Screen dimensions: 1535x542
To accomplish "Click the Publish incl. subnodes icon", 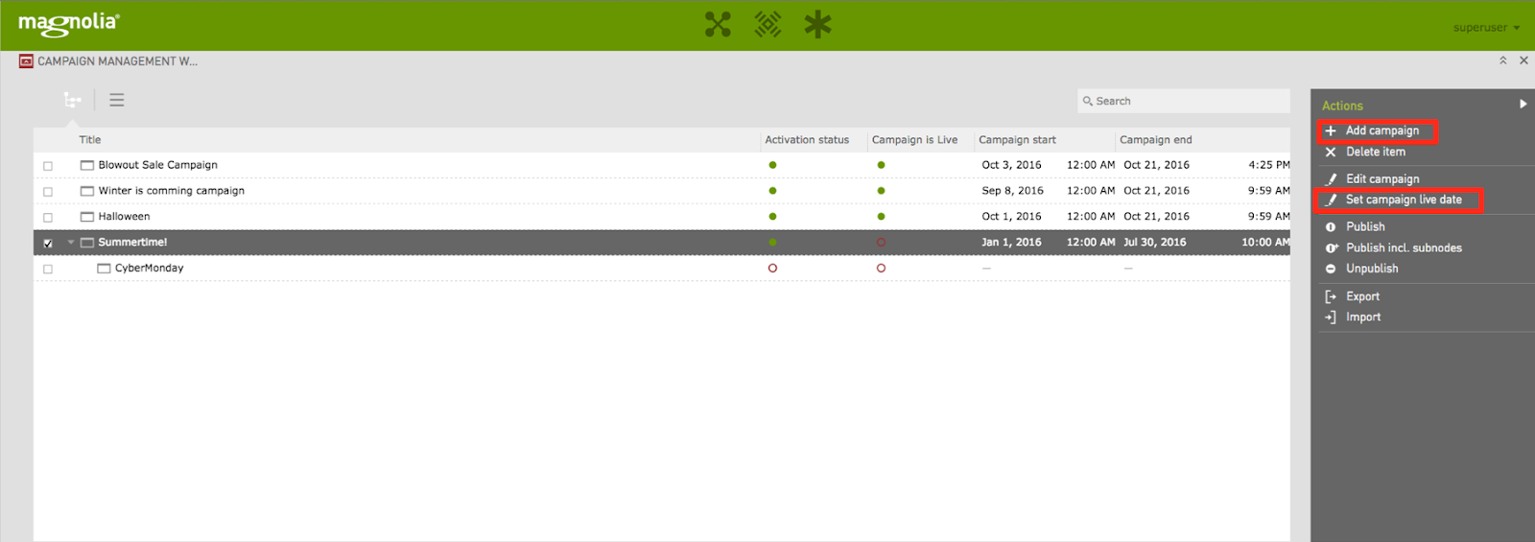I will click(1332, 247).
